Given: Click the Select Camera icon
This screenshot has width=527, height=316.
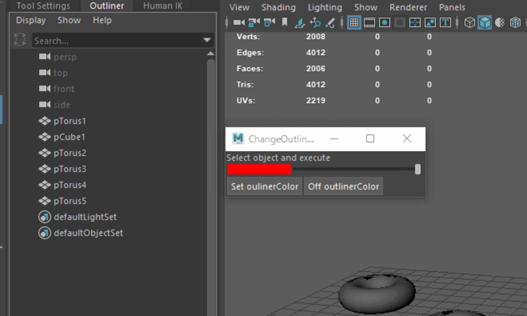Looking at the screenshot, I should (x=239, y=23).
